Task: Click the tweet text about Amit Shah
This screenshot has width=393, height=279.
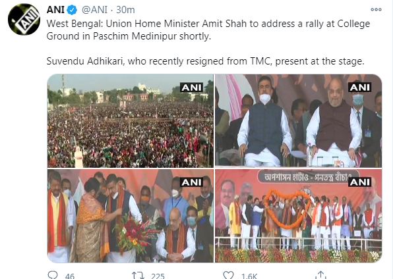Action: coord(208,30)
